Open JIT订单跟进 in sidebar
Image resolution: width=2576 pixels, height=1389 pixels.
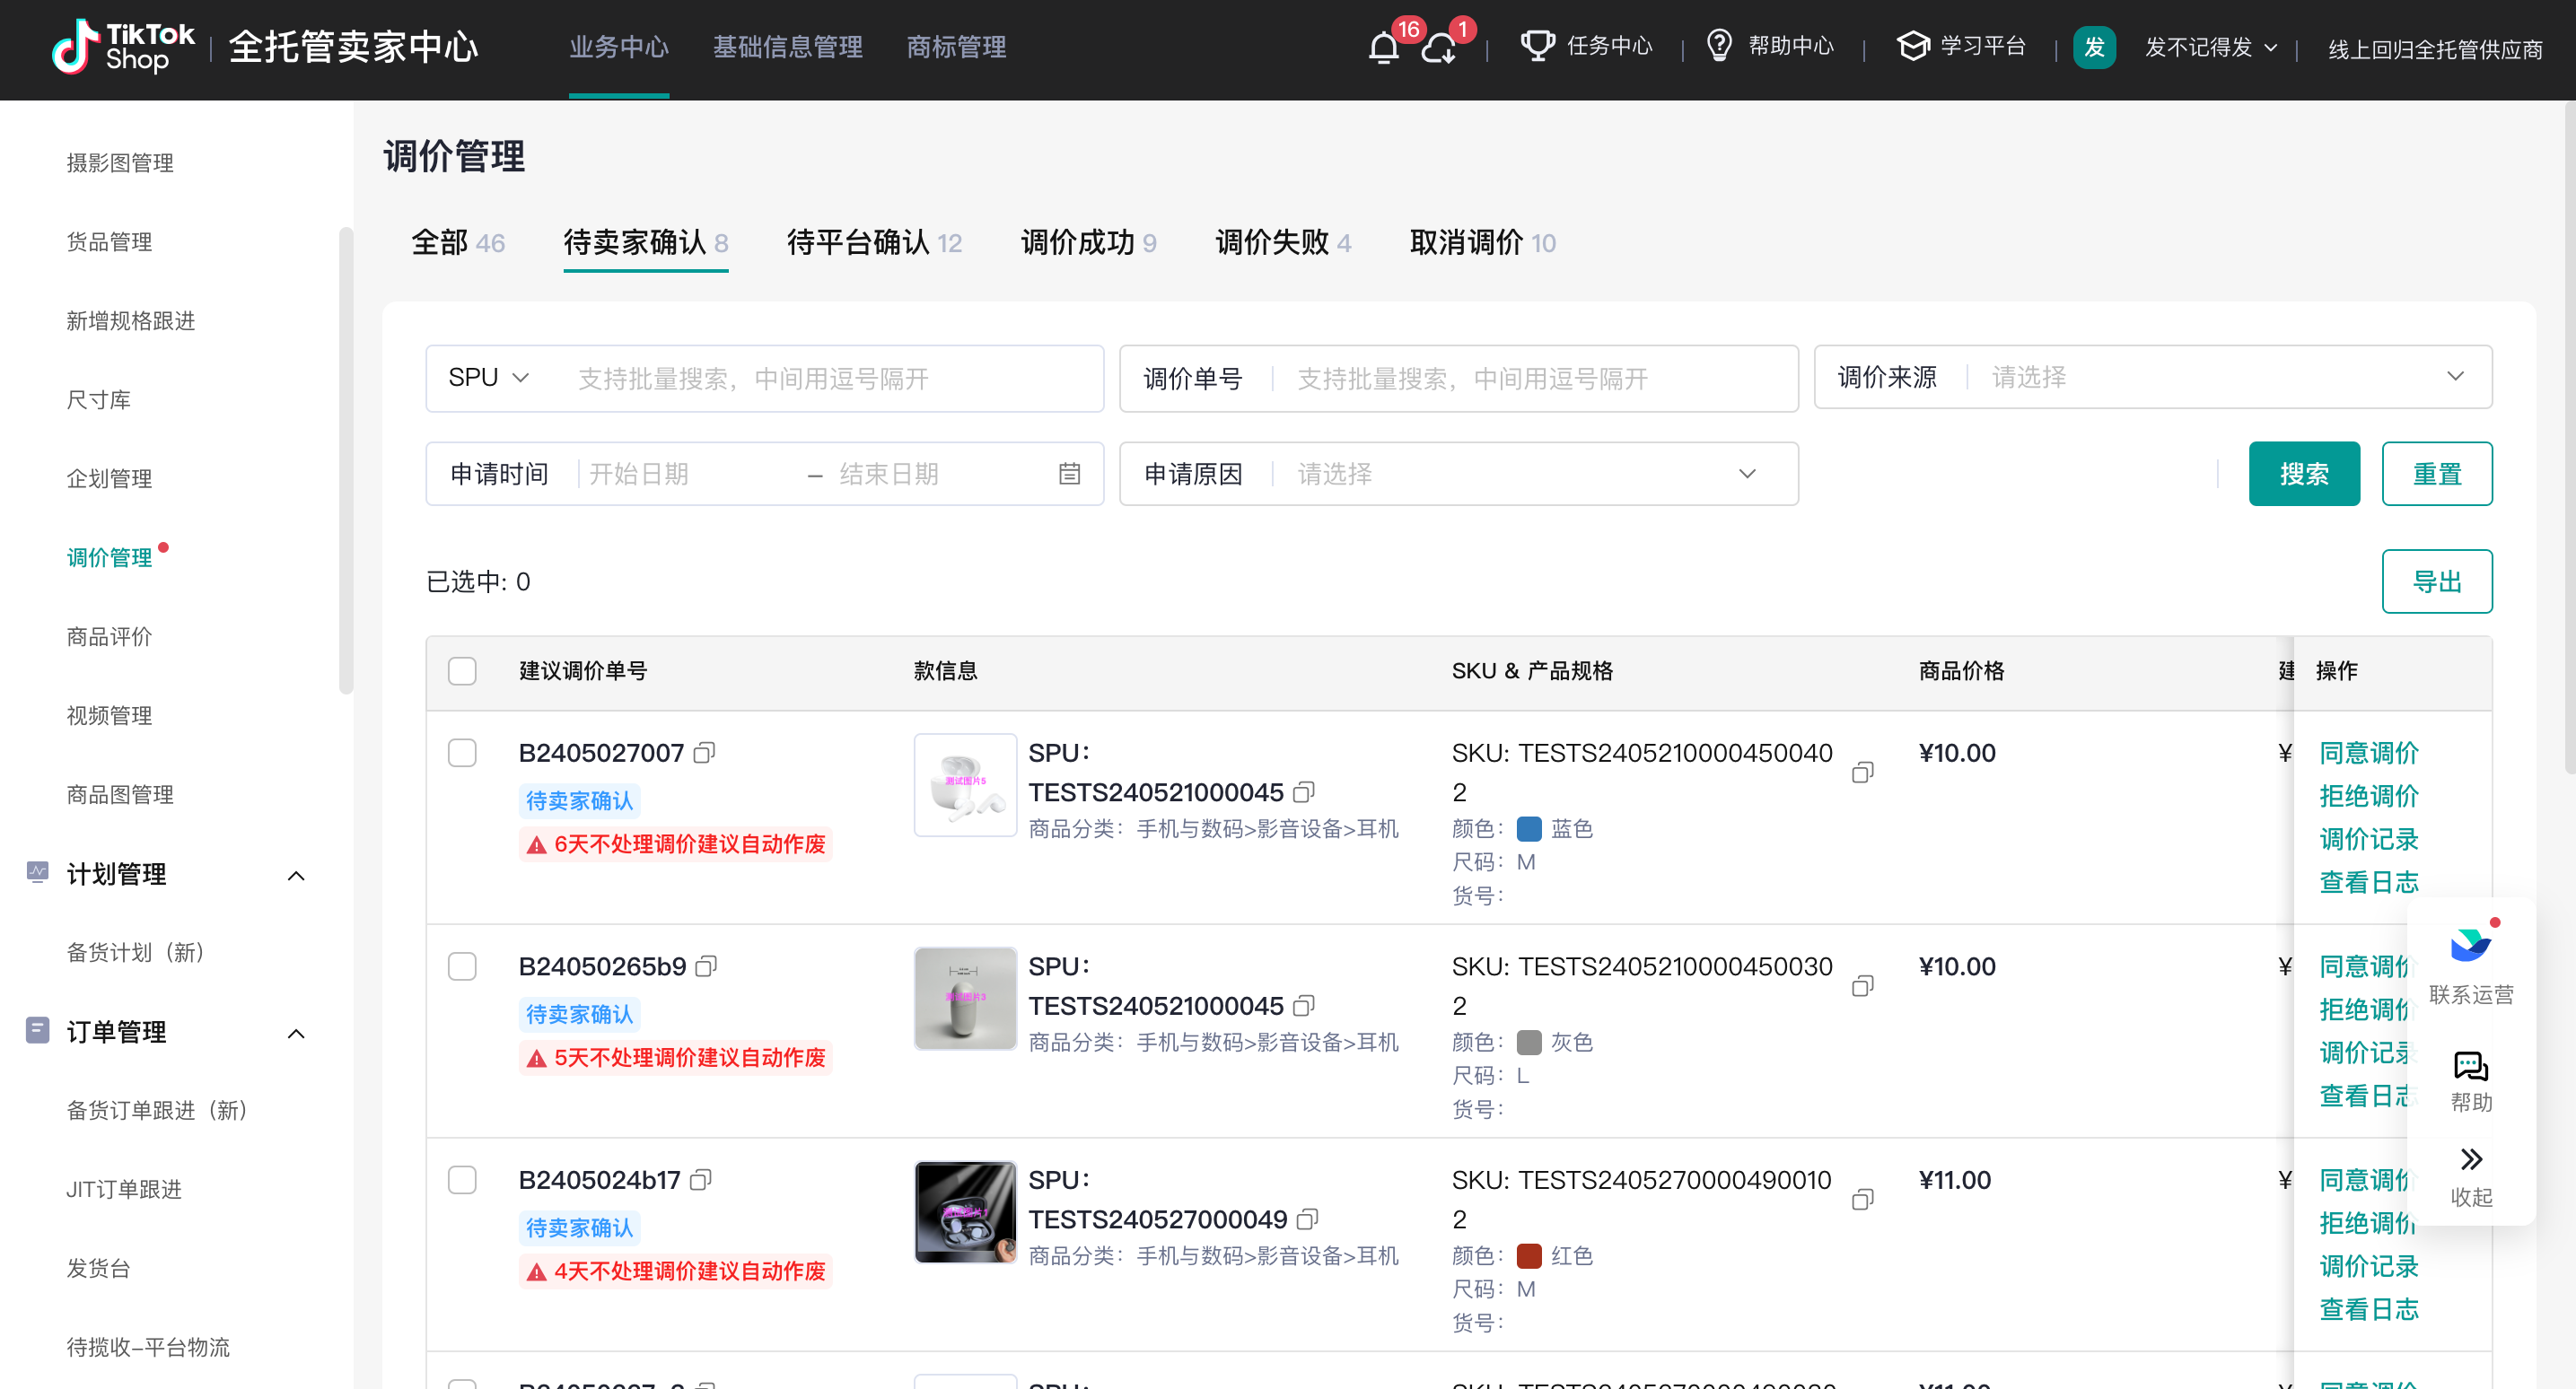pyautogui.click(x=124, y=1189)
